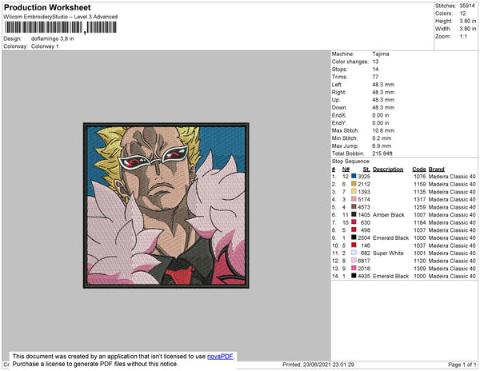480x371 pixels.
Task: Select the yellow swatch for stitch count 1393
Action: coord(354,191)
